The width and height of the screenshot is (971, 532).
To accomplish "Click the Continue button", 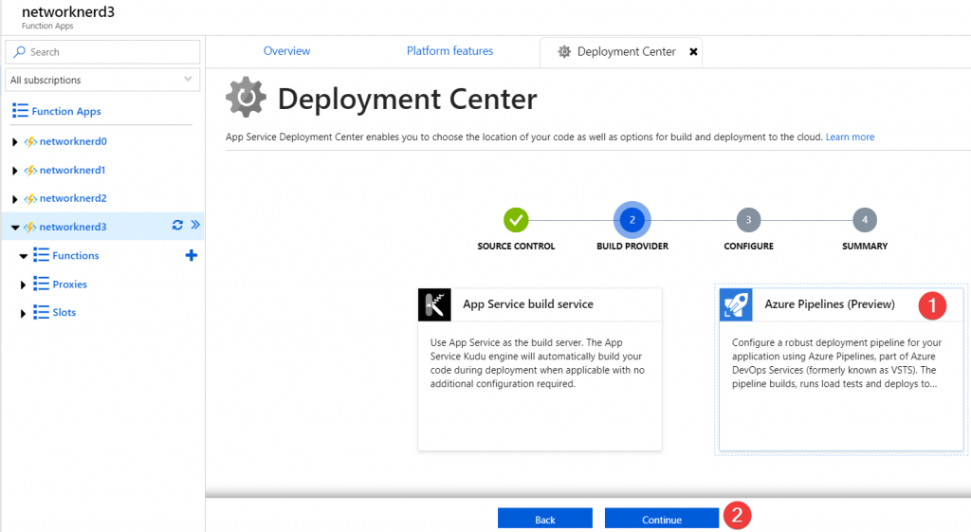I will tap(661, 519).
